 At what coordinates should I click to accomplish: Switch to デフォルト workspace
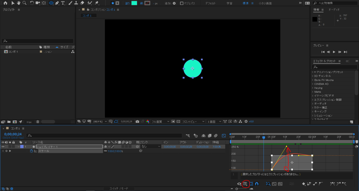coord(211,3)
